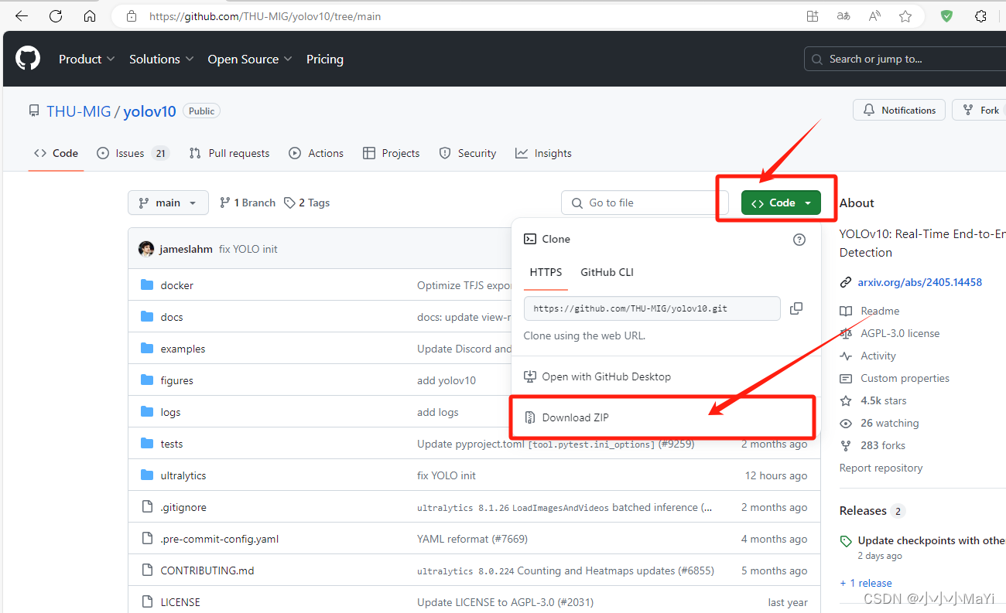Viewport: 1006px width, 613px height.
Task: Expand the Open Source dropdown
Action: [x=250, y=59]
